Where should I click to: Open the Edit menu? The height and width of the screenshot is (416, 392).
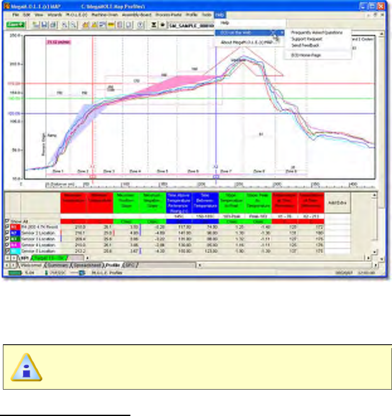26,15
